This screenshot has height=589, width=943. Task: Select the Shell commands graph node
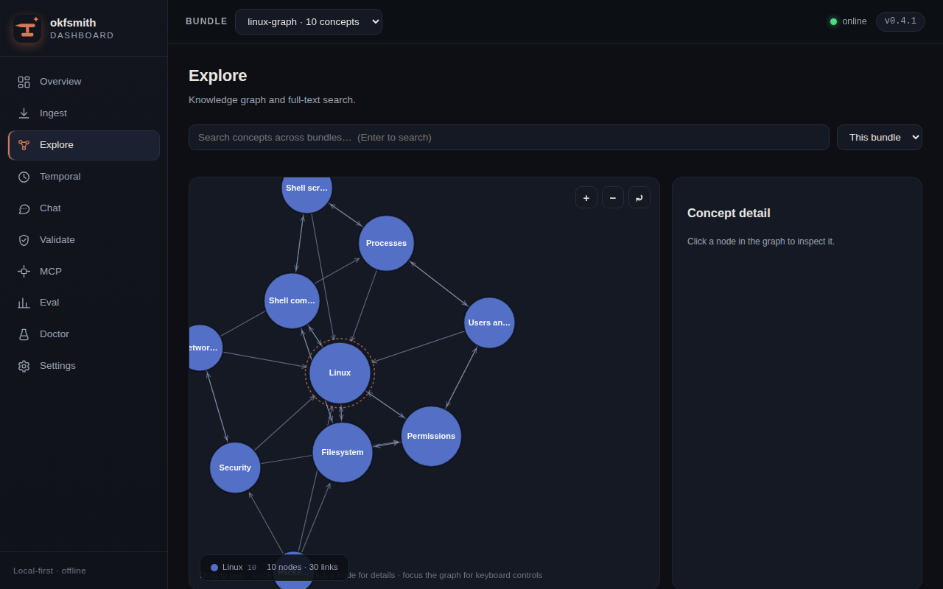292,300
